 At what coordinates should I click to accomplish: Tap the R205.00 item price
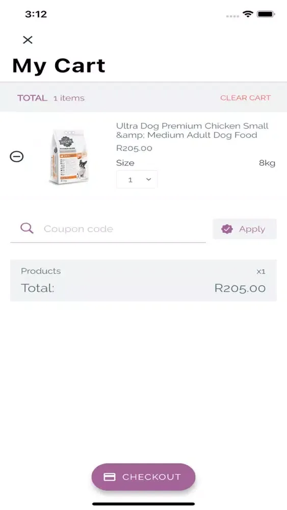pyautogui.click(x=134, y=148)
